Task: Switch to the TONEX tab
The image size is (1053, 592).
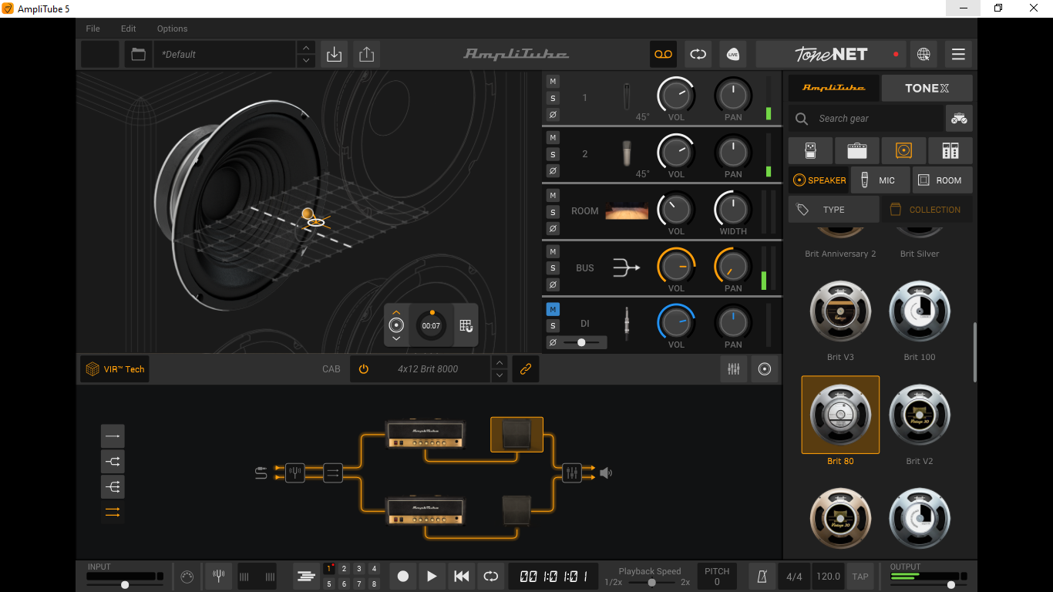Action: (x=927, y=88)
